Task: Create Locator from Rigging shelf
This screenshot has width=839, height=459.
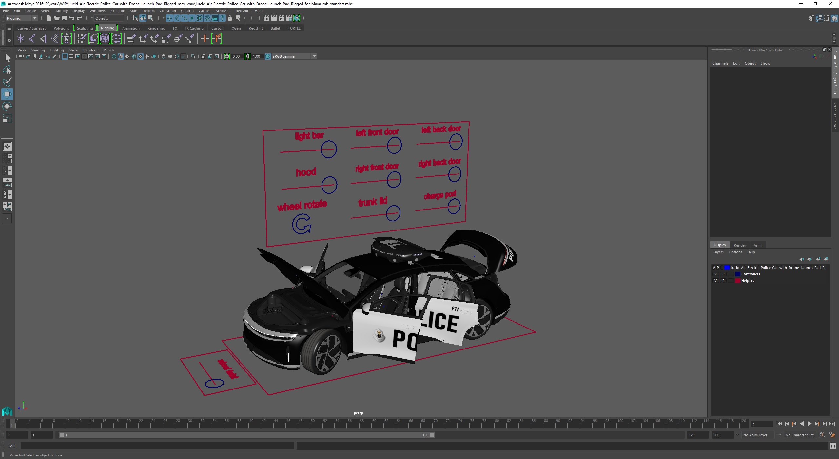Action: [x=21, y=39]
